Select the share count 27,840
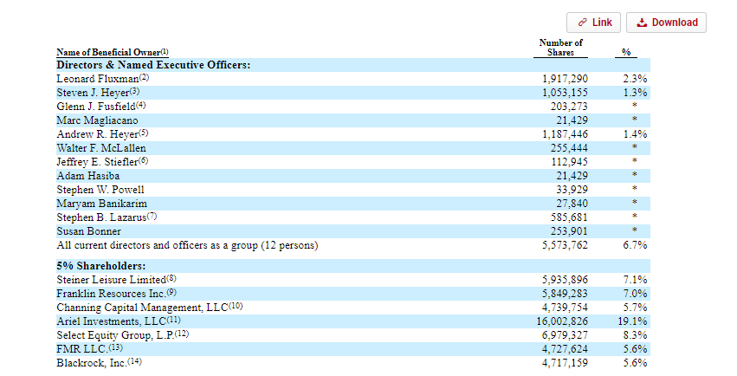This screenshot has width=737, height=376. click(x=572, y=204)
